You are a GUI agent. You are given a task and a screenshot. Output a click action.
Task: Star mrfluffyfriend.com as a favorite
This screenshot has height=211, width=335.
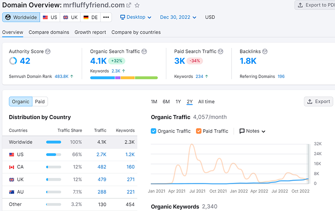click(x=137, y=5)
